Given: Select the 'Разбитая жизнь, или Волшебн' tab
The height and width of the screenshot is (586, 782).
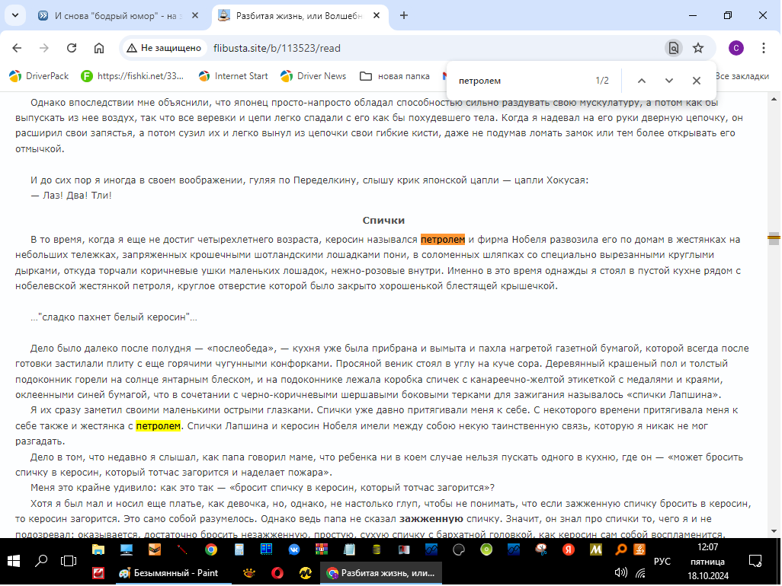Looking at the screenshot, I should pyautogui.click(x=300, y=16).
